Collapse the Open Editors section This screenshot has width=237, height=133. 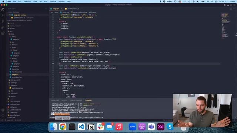coord(13,12)
